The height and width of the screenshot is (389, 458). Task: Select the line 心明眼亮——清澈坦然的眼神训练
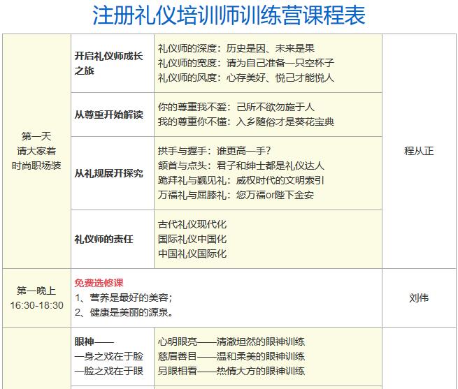pos(231,342)
